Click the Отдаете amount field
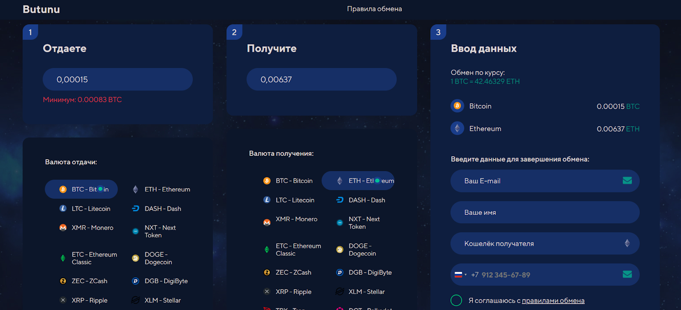 (x=117, y=79)
